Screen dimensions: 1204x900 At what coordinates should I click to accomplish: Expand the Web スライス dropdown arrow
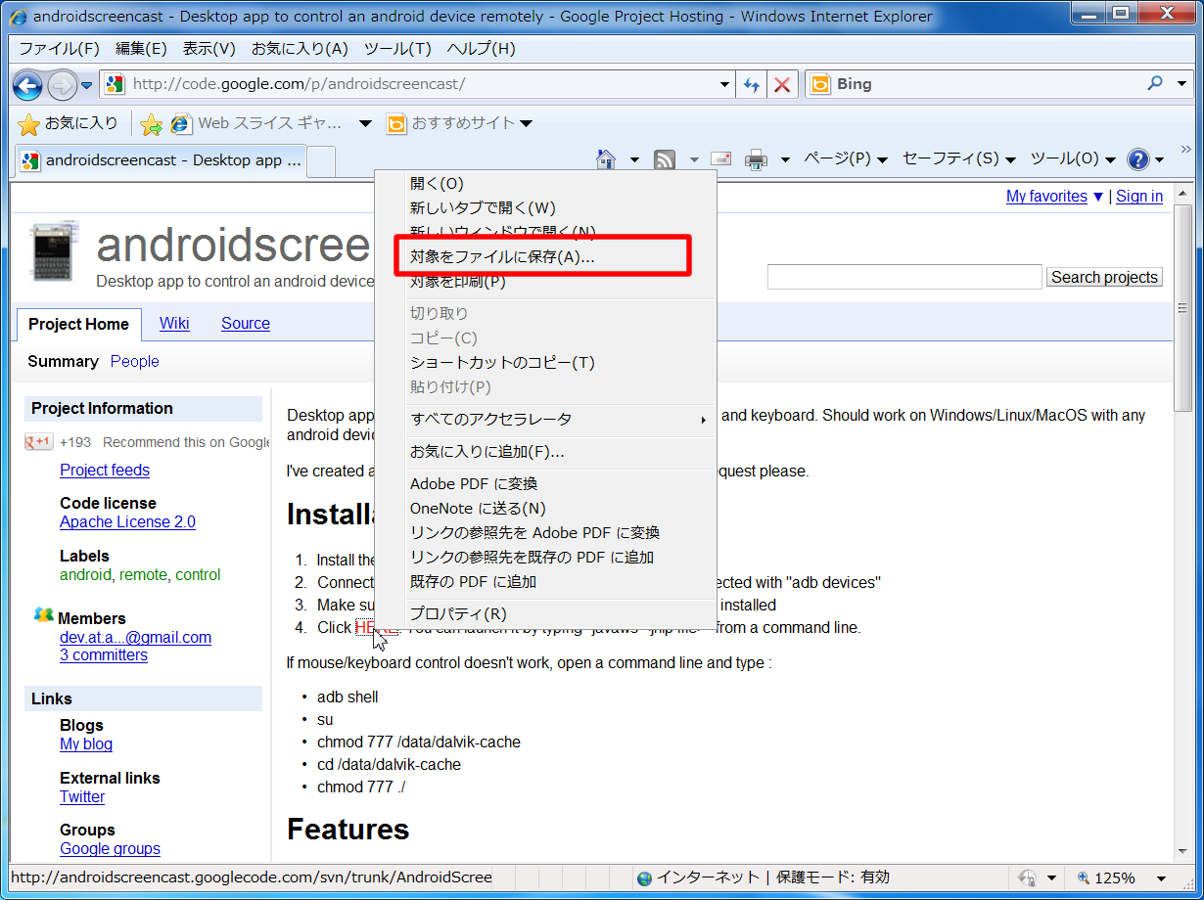(x=365, y=123)
